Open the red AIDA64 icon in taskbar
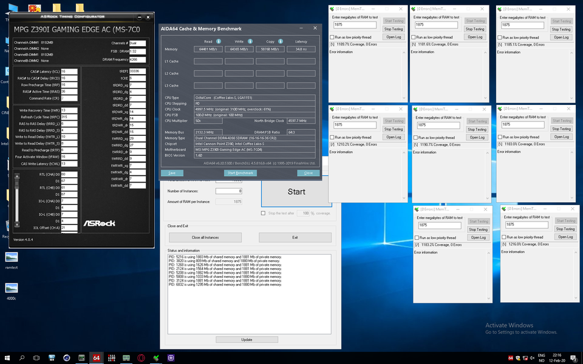 coord(96,358)
